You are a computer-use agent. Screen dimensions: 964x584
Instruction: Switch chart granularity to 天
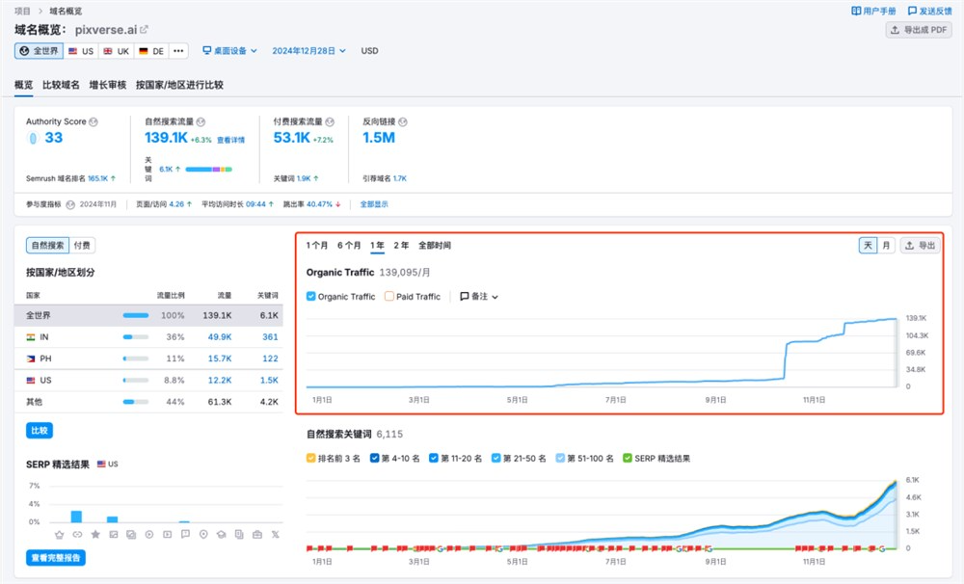tap(869, 246)
